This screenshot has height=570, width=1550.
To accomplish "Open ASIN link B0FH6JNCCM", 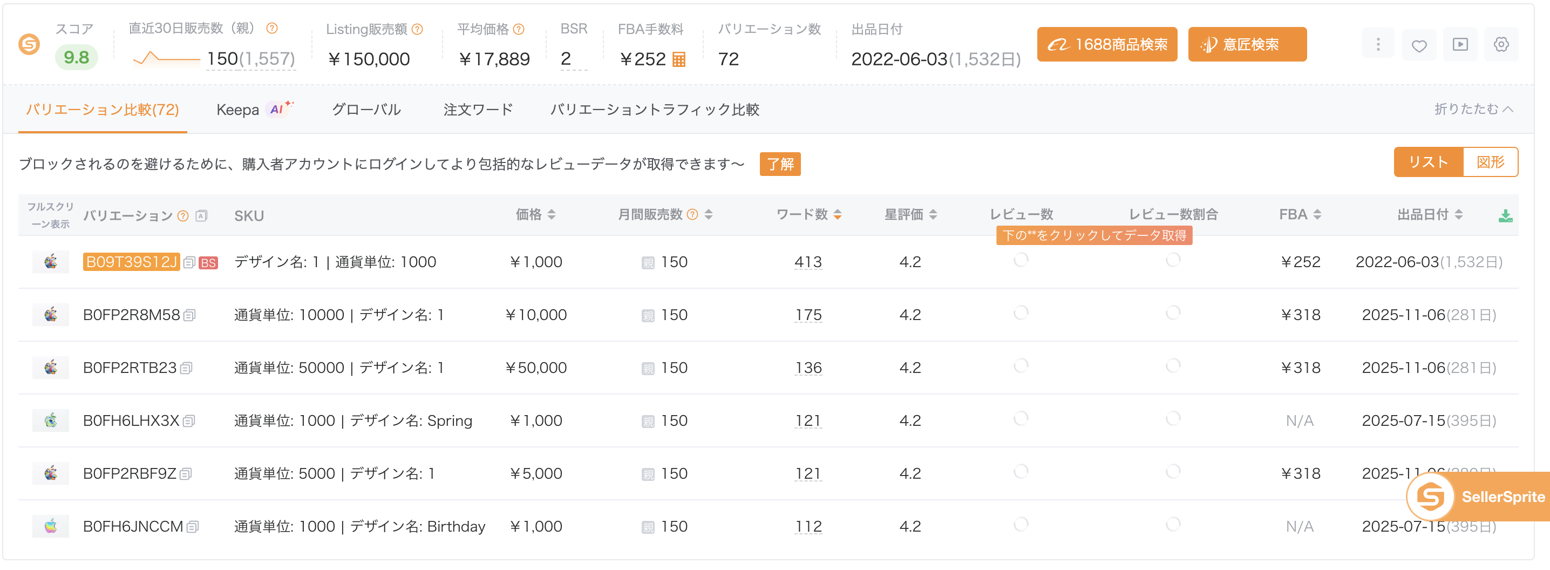I will coord(133,527).
